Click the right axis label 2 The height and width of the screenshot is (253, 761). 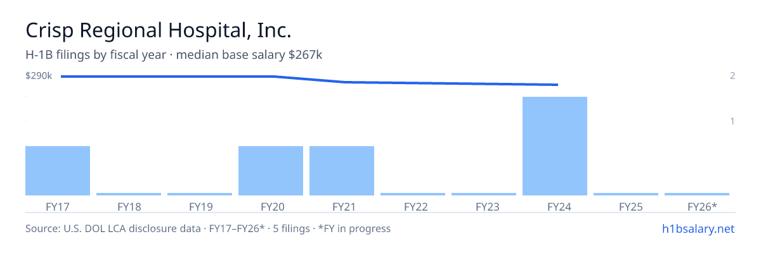click(x=732, y=76)
